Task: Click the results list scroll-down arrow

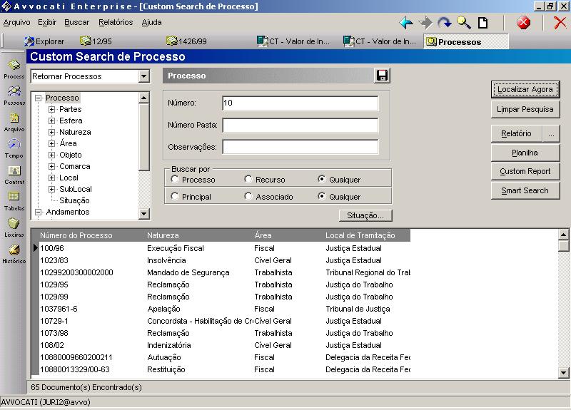Action: click(563, 372)
